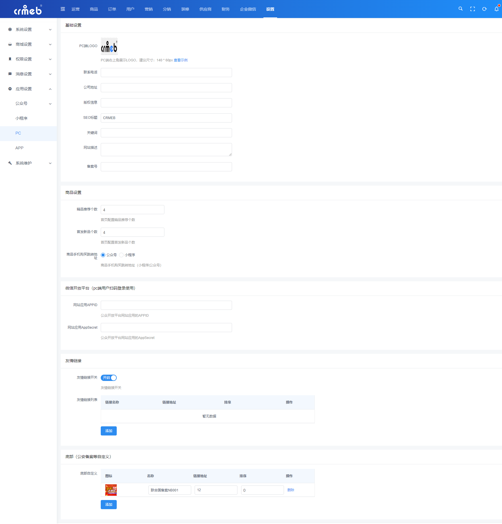Click the 系统维护 wrench icon
The width and height of the screenshot is (502, 524).
10,163
